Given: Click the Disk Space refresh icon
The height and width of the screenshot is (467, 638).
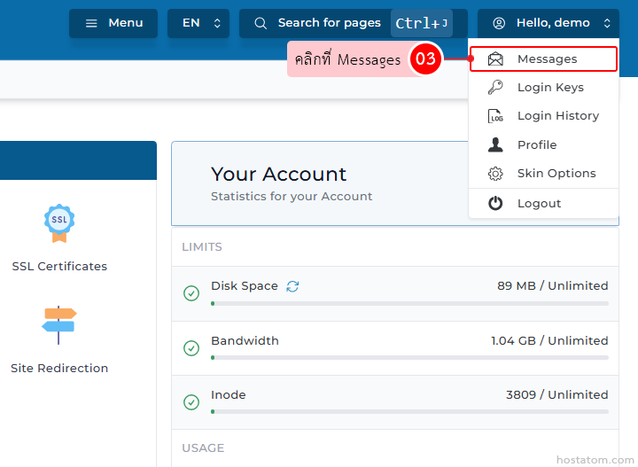Looking at the screenshot, I should (292, 286).
